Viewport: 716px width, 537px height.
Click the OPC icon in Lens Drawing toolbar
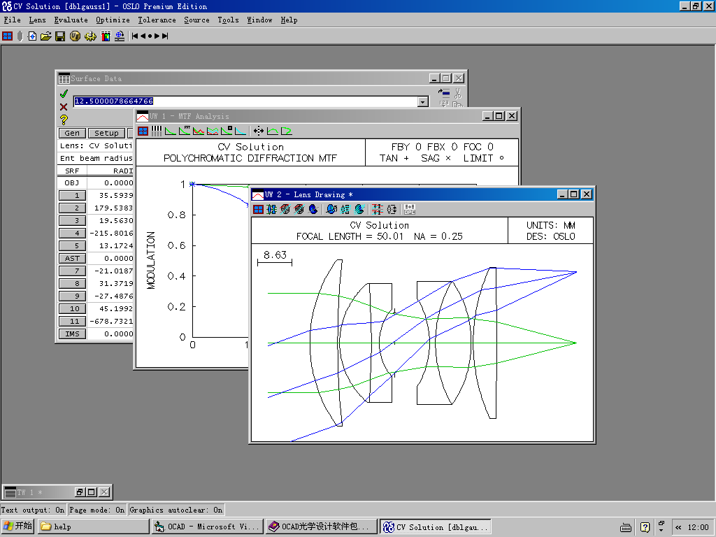coord(410,208)
